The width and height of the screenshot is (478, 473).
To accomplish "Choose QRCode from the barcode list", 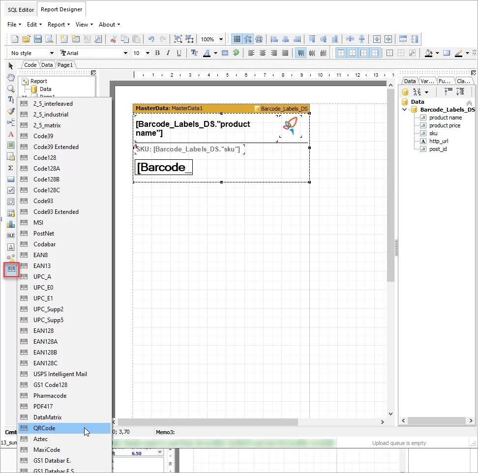I will pyautogui.click(x=44, y=428).
